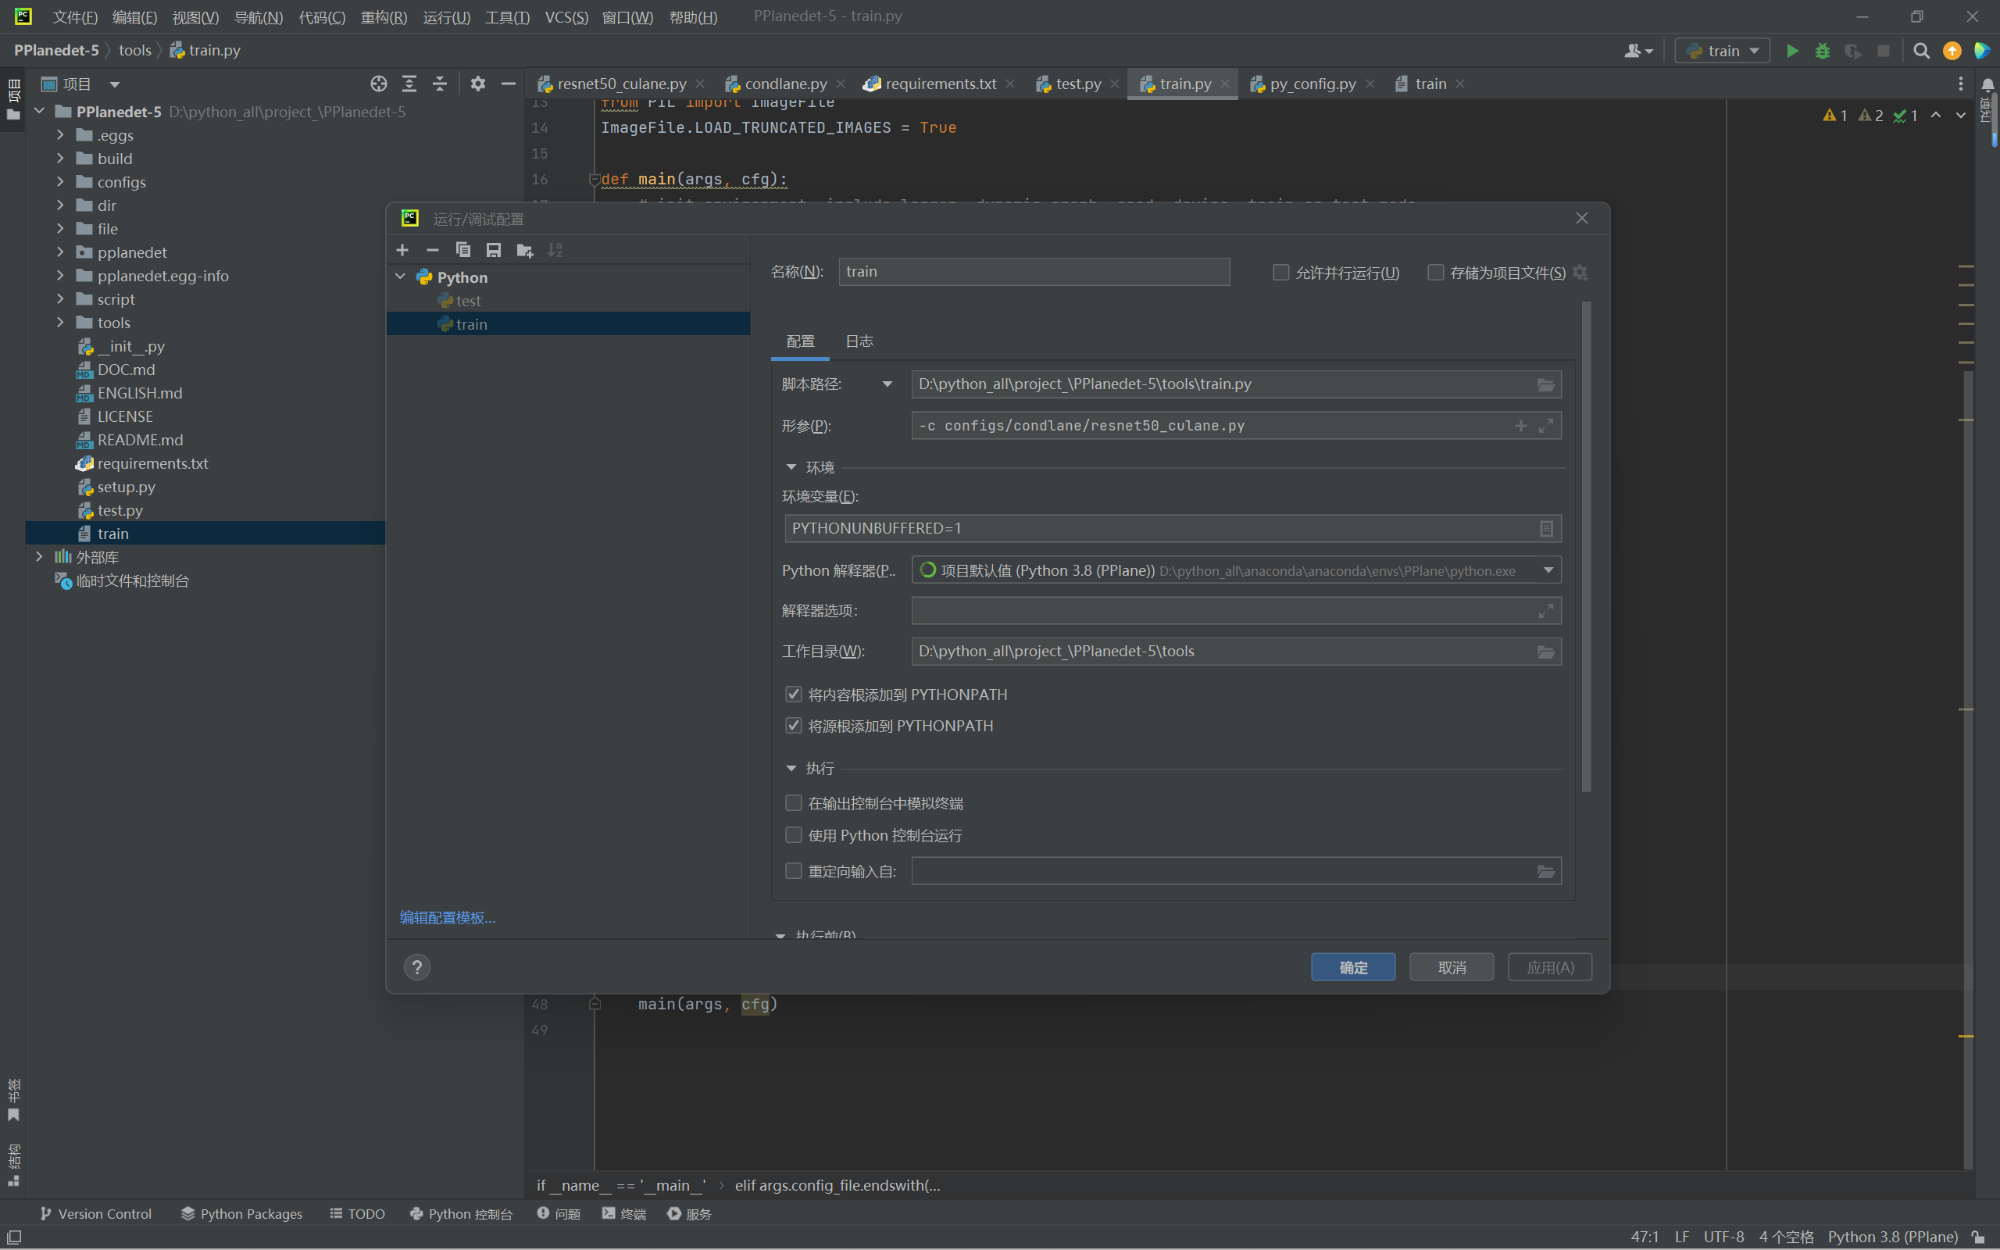
Task: Select opened file locate target icon
Action: click(378, 84)
